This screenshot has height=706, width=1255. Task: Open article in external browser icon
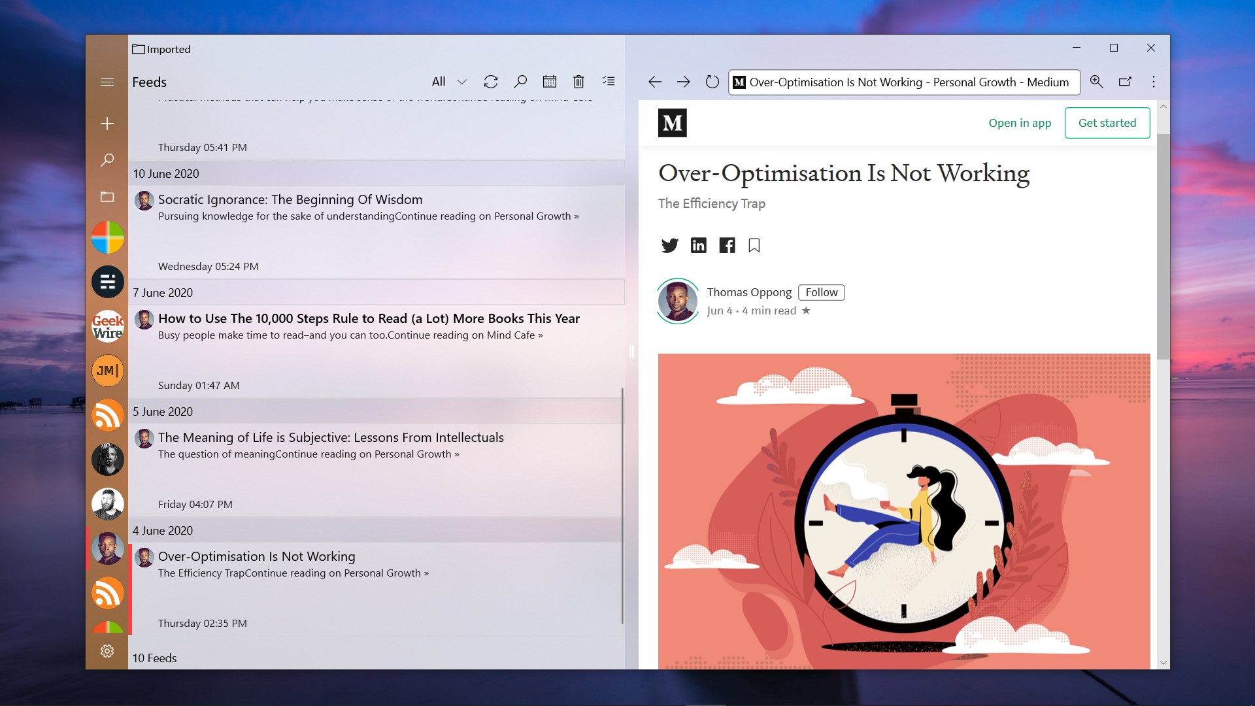1125,82
